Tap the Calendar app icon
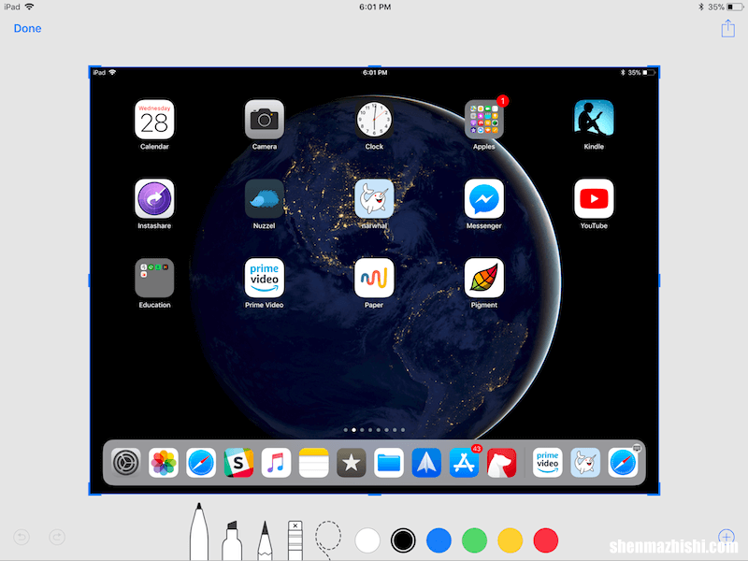This screenshot has height=561, width=748. point(154,120)
